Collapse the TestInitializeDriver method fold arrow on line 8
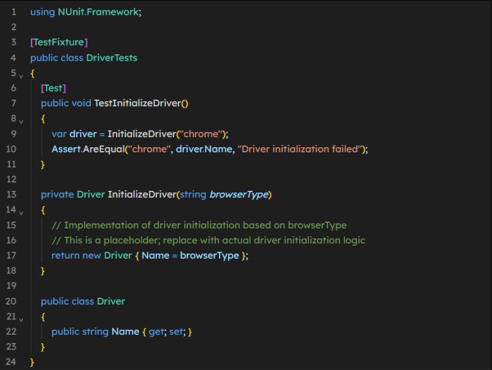 [21, 120]
